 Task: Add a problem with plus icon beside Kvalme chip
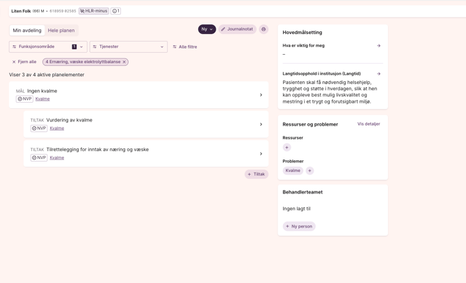point(310,171)
